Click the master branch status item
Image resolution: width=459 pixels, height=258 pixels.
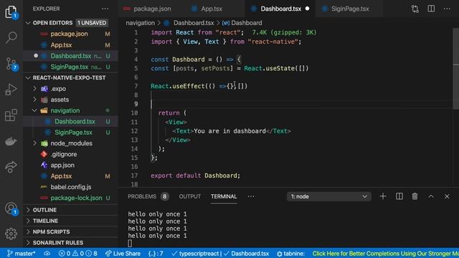point(21,253)
